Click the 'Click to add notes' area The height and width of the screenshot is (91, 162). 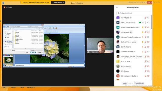click(x=50, y=65)
